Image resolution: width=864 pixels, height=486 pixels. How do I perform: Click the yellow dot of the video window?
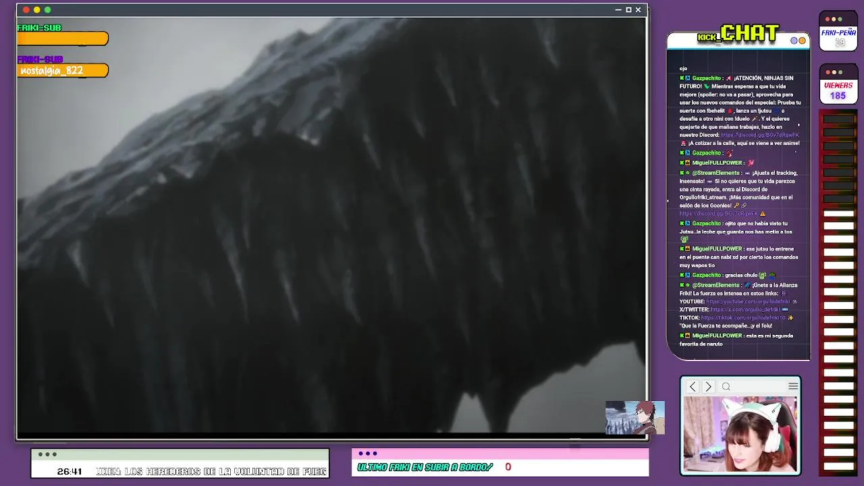click(37, 9)
